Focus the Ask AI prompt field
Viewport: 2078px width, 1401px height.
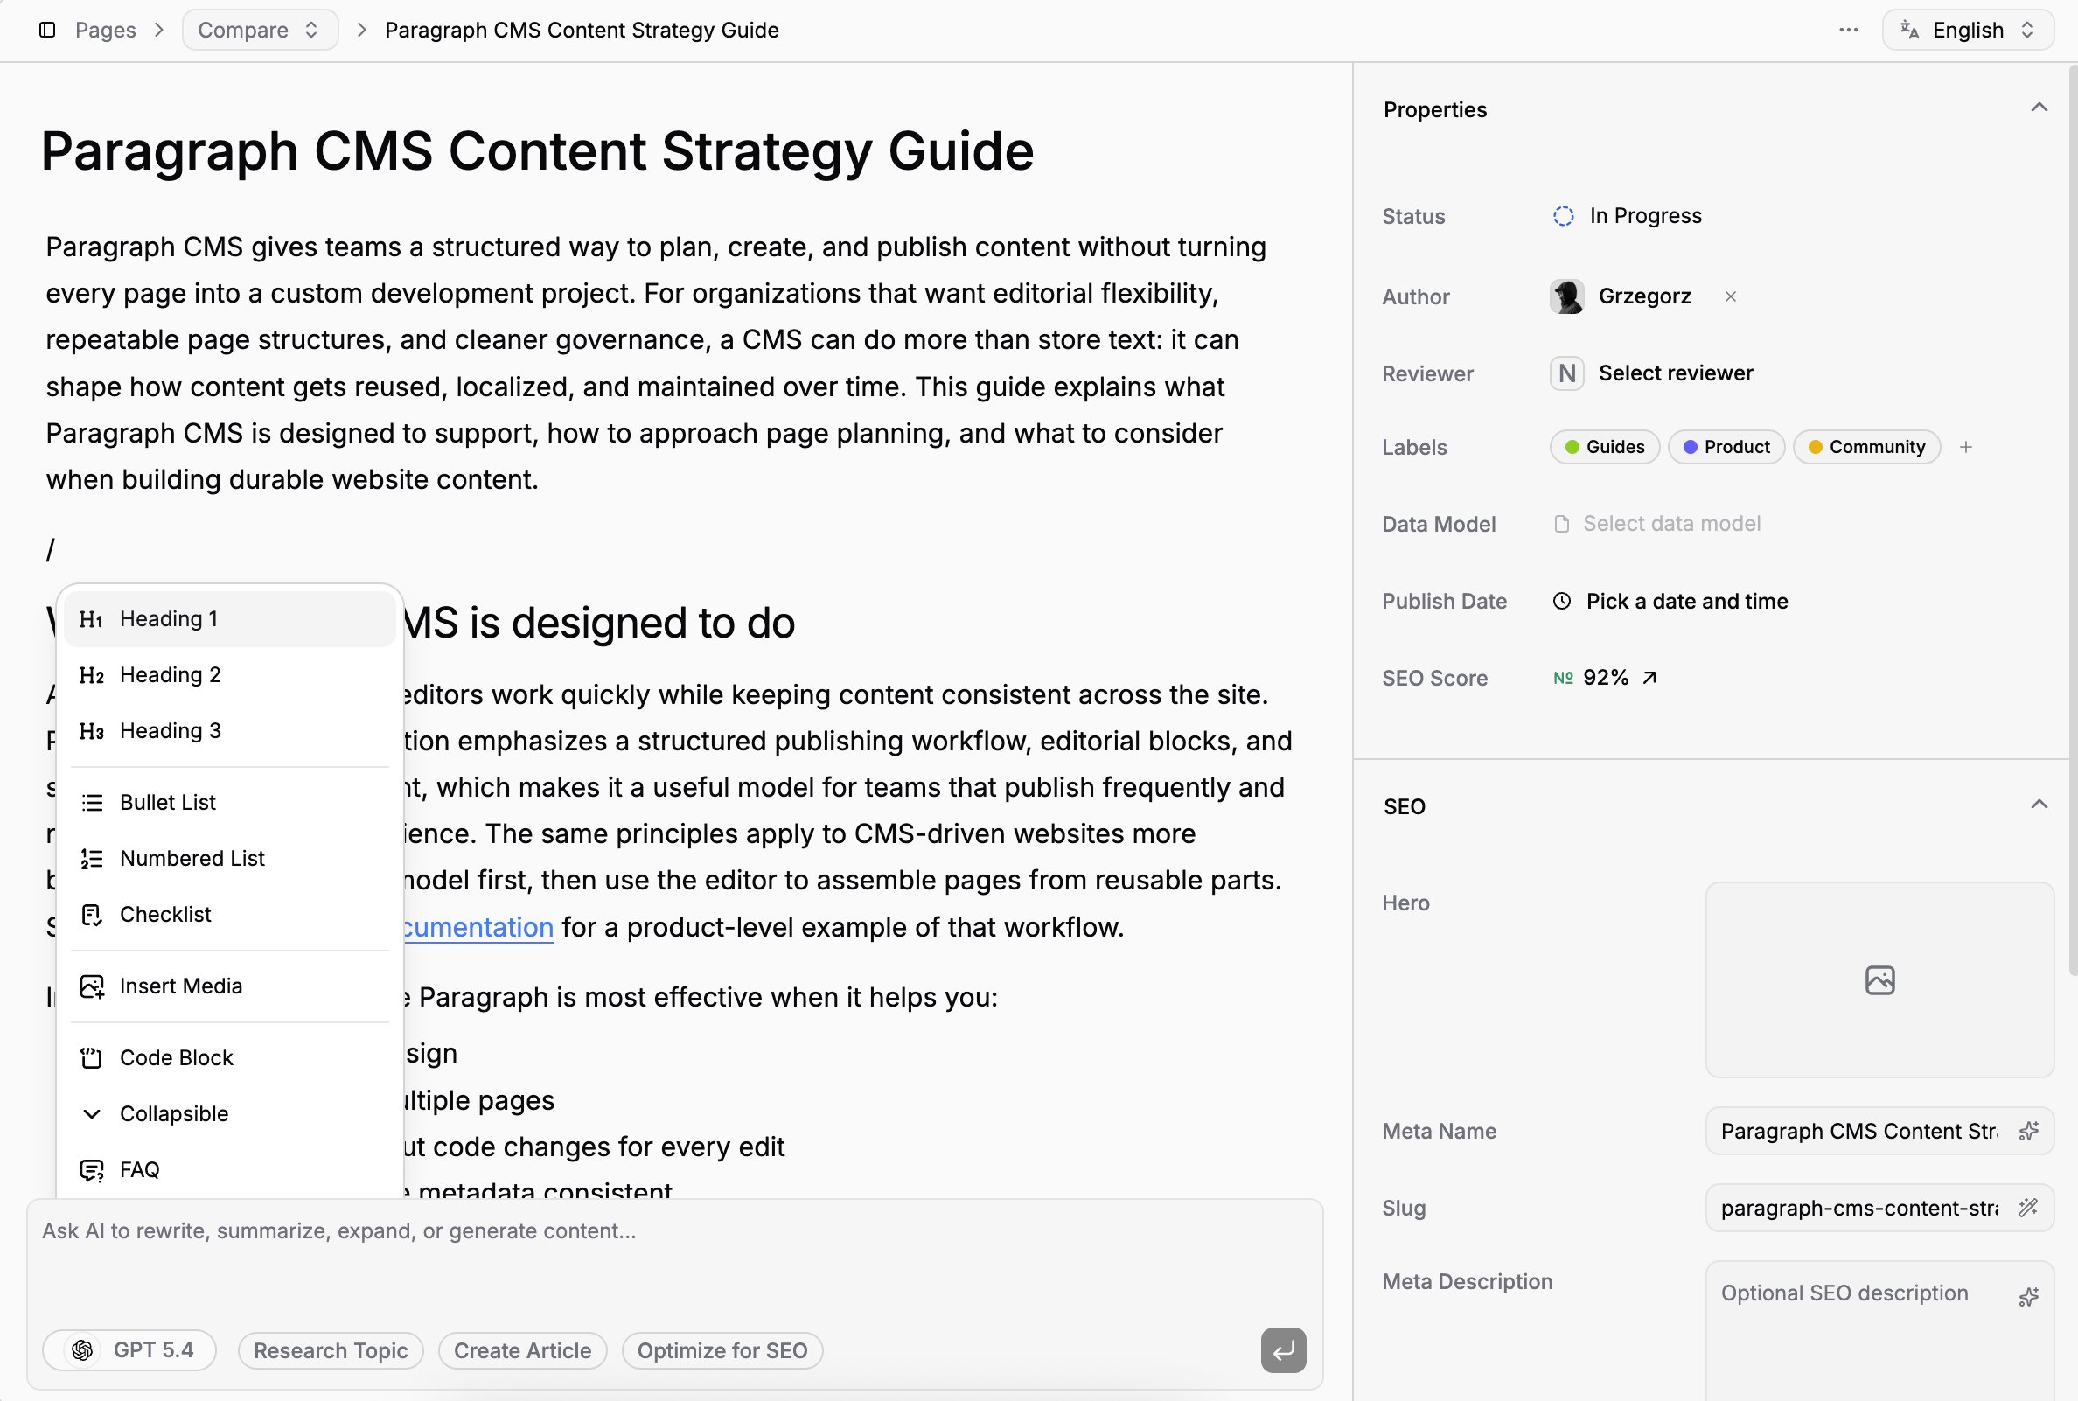coord(673,1260)
